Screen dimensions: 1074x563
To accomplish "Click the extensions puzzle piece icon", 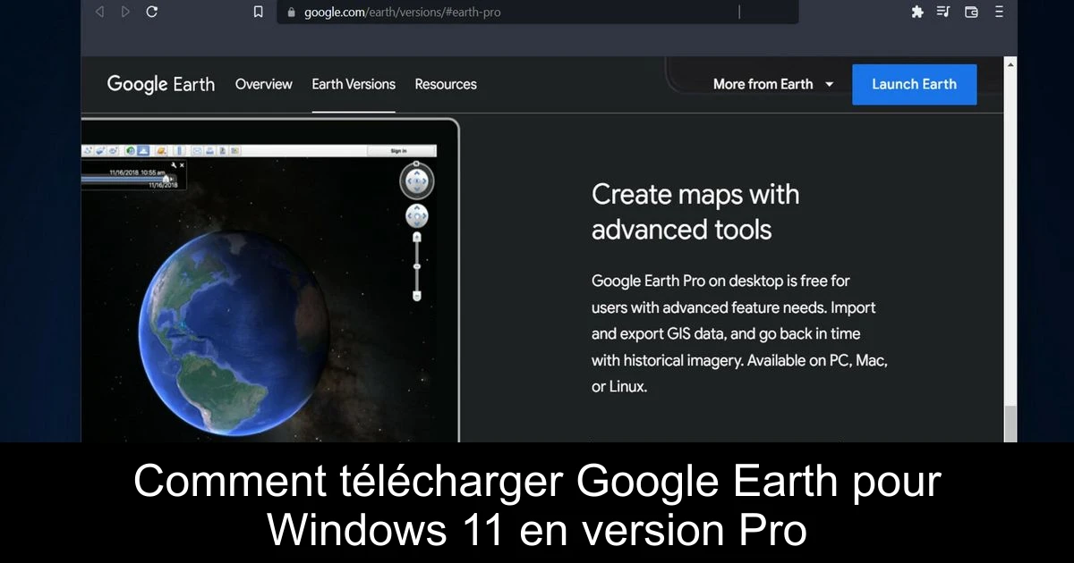I will (917, 12).
